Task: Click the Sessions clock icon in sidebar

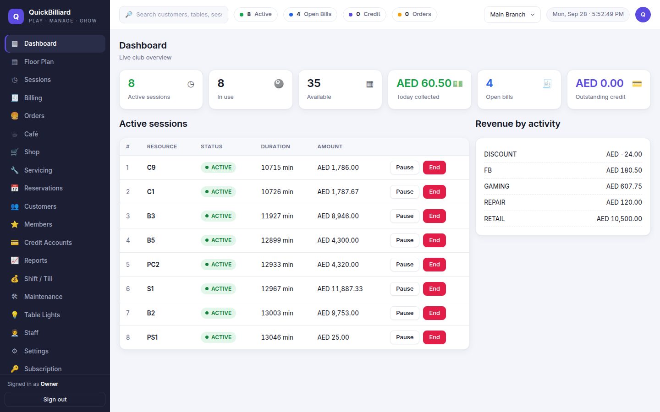Action: click(x=15, y=80)
